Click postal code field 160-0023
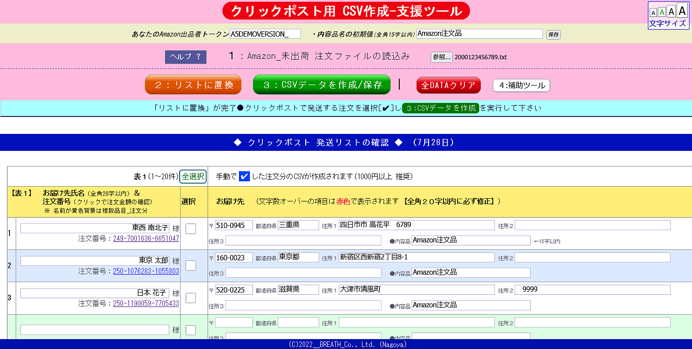This screenshot has height=349, width=692. (x=234, y=257)
